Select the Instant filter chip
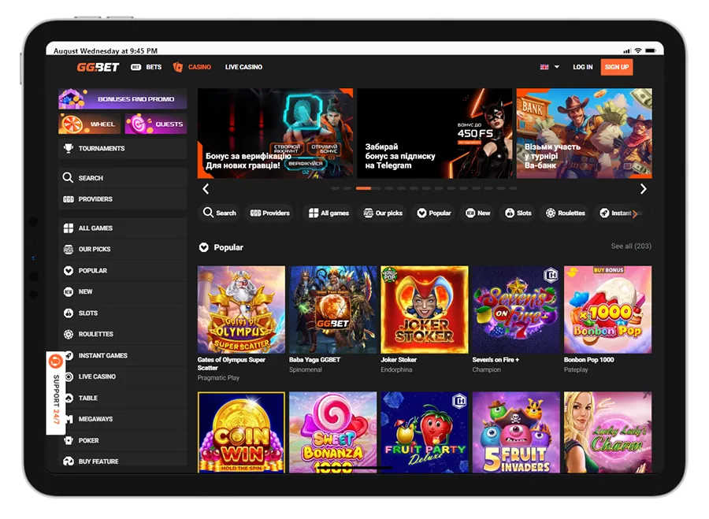The height and width of the screenshot is (519, 709). pyautogui.click(x=615, y=213)
